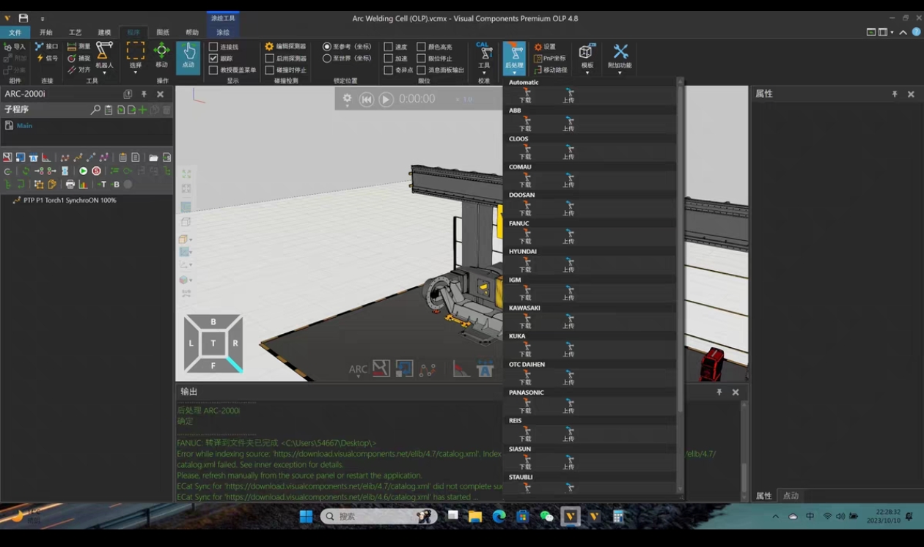The image size is (924, 547).
Task: Click the 对齐 (Align) tool
Action: 78,70
